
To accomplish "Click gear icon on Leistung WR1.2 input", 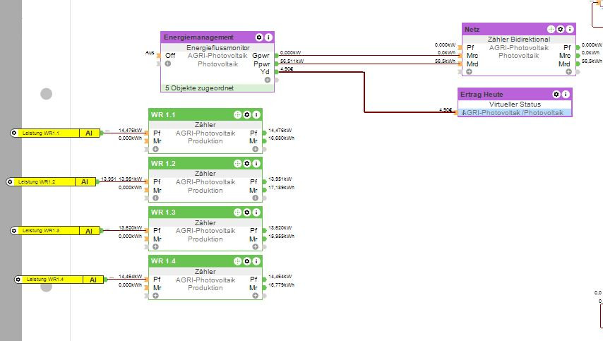I will [x=10, y=182].
